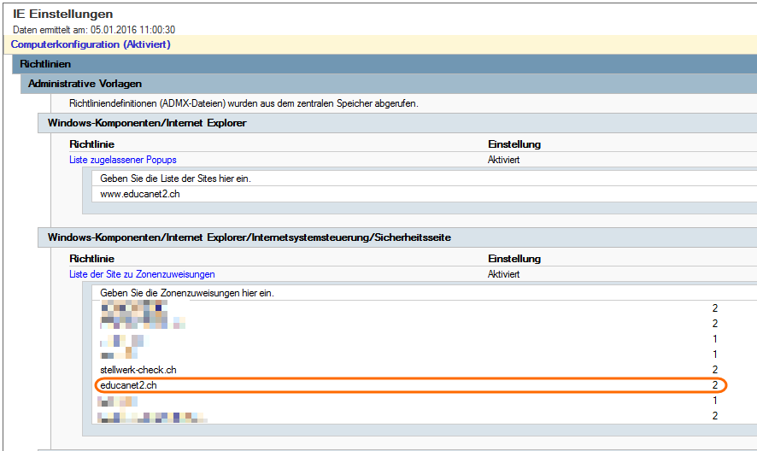
Task: Click the circled educanet2.ch zone entry
Action: click(x=129, y=385)
